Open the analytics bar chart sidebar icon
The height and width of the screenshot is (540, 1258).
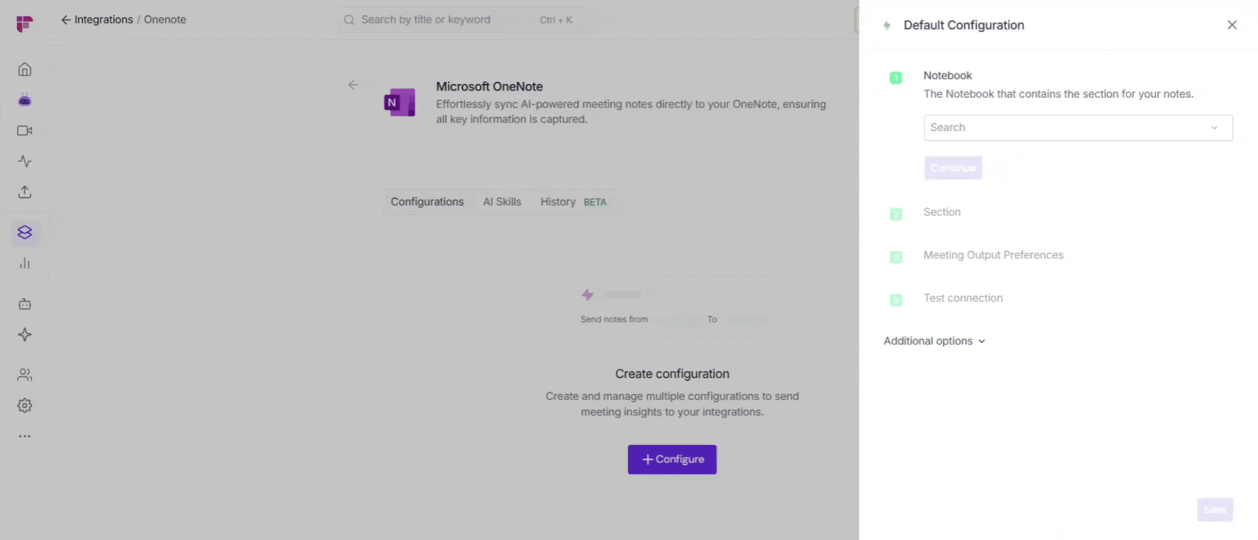click(x=25, y=263)
